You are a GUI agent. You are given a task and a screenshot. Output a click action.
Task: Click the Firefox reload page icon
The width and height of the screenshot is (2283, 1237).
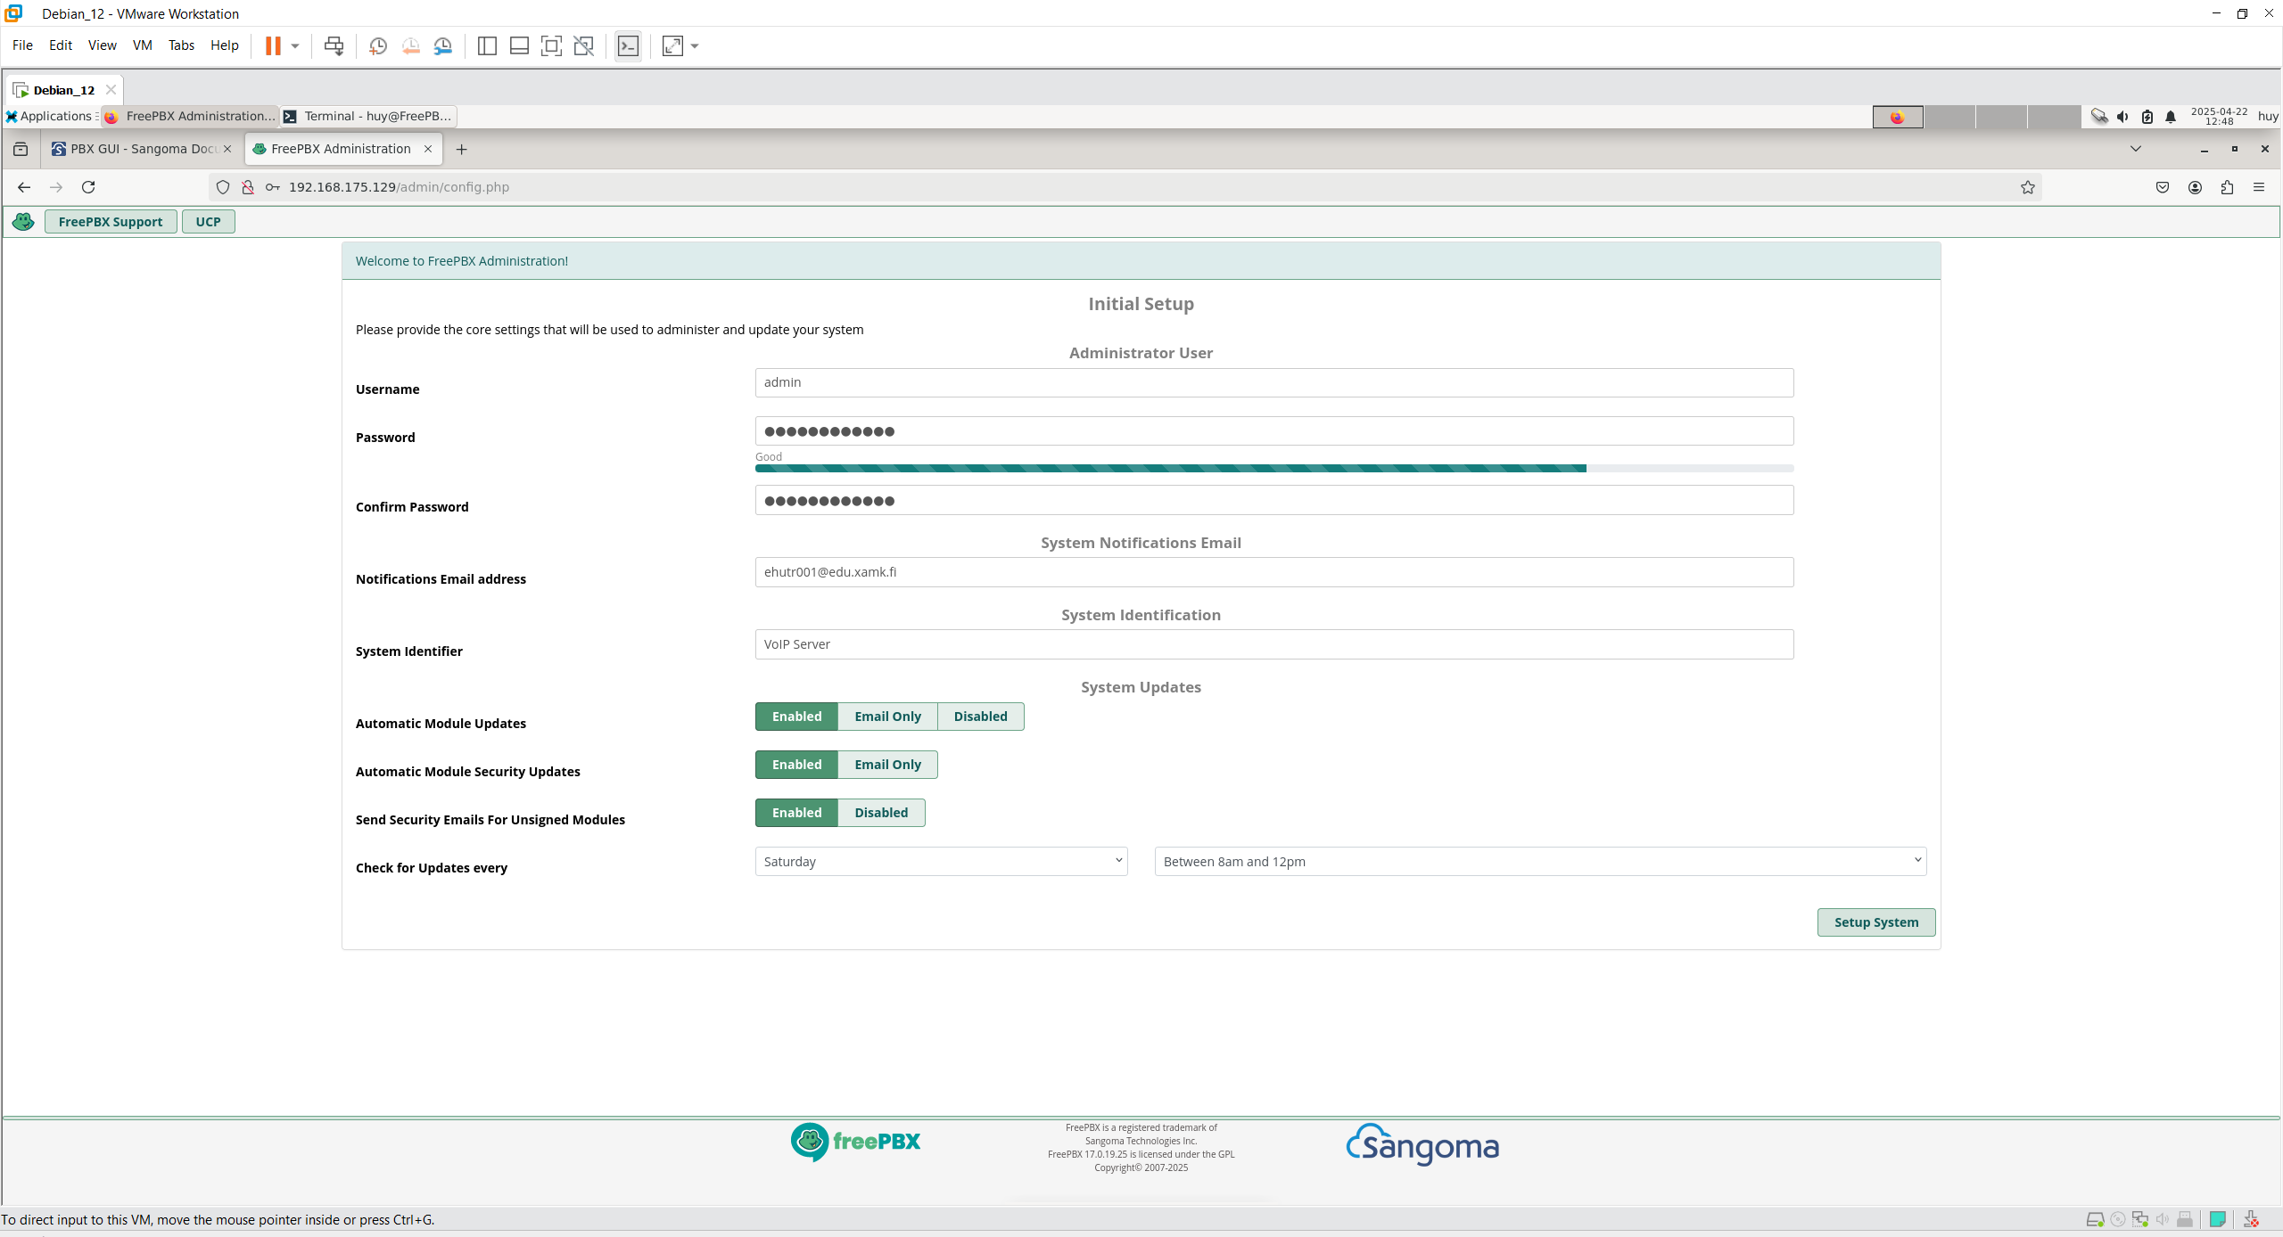coord(88,187)
